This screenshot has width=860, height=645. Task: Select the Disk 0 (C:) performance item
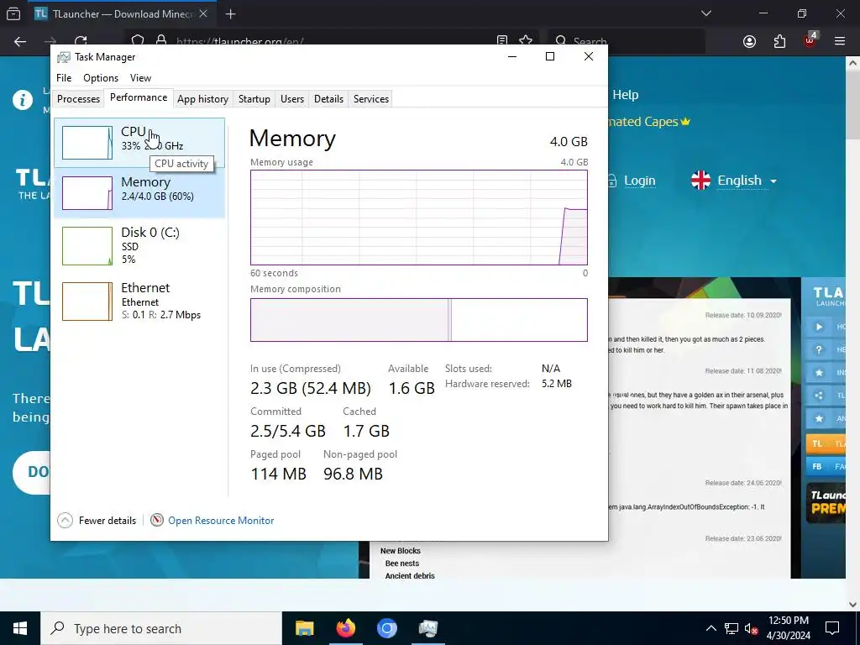point(139,246)
